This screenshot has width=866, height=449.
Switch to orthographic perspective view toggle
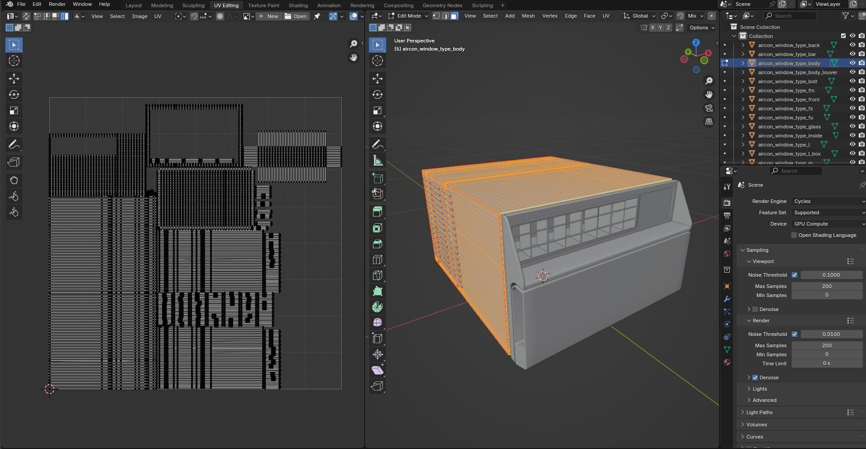pyautogui.click(x=709, y=122)
